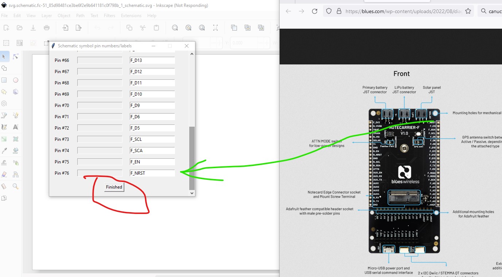Select the Star and polygon tool
The height and width of the screenshot is (277, 502).
(4, 92)
